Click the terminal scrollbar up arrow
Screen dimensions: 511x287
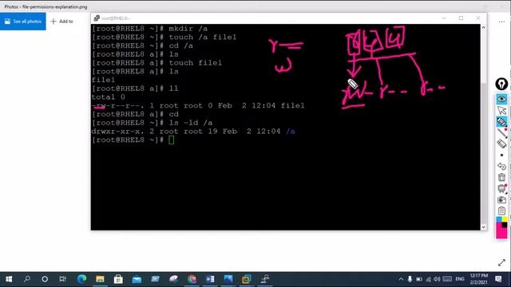tap(483, 28)
